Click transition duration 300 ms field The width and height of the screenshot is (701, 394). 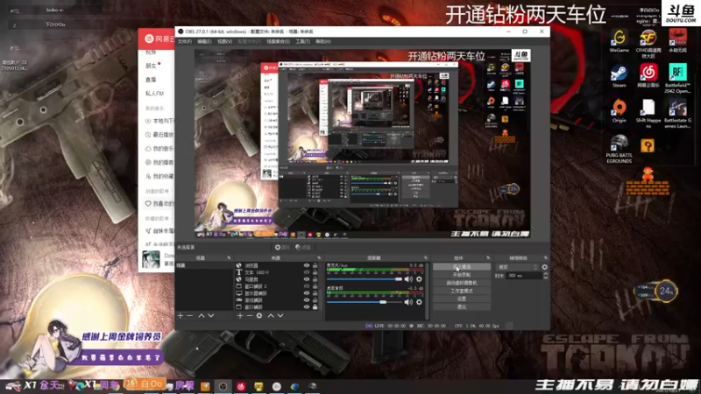point(523,276)
